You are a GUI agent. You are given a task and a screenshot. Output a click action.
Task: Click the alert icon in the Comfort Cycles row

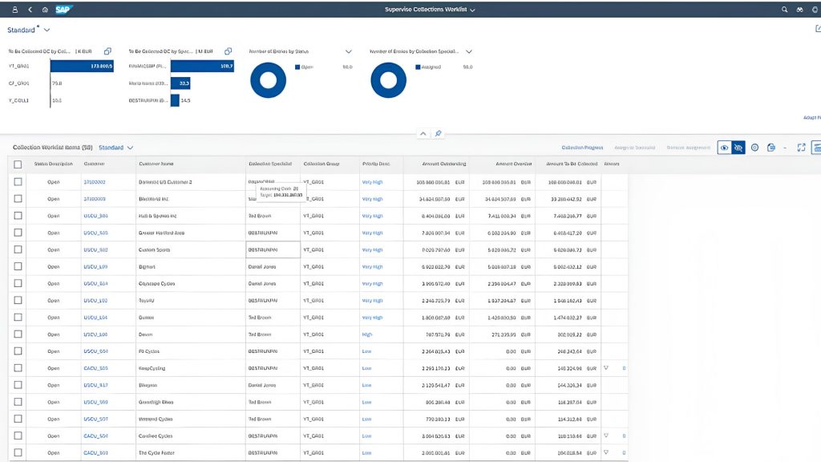[606, 436]
